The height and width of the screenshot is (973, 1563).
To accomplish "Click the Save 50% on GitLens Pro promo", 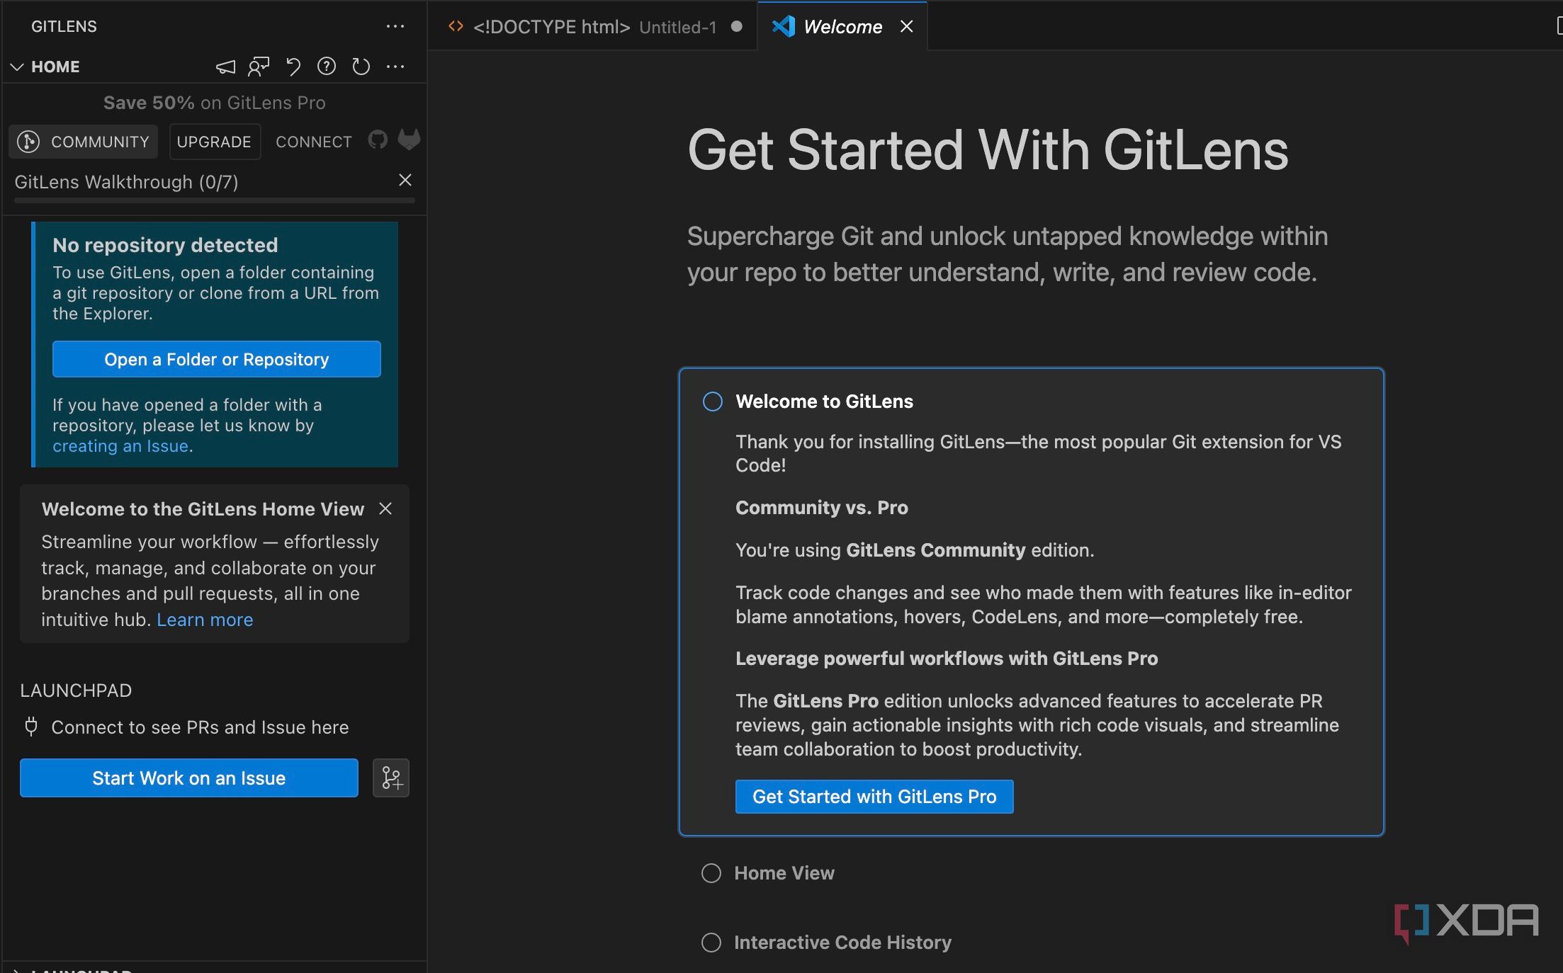I will [x=215, y=103].
